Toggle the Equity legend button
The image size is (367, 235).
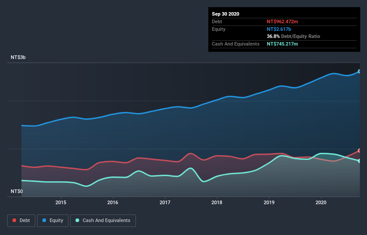(x=53, y=221)
